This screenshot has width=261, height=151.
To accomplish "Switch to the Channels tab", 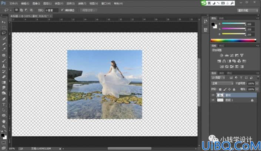I will (x=221, y=73).
